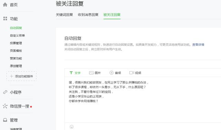Click the 小程序 link icon
The image size is (221, 130).
[x=5, y=92]
